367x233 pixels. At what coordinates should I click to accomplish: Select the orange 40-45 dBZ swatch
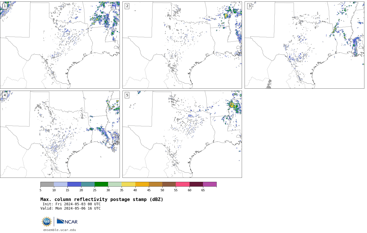tap(142, 184)
